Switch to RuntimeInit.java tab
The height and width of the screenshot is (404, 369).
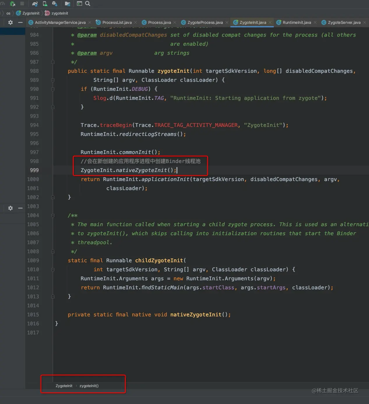[x=297, y=22]
